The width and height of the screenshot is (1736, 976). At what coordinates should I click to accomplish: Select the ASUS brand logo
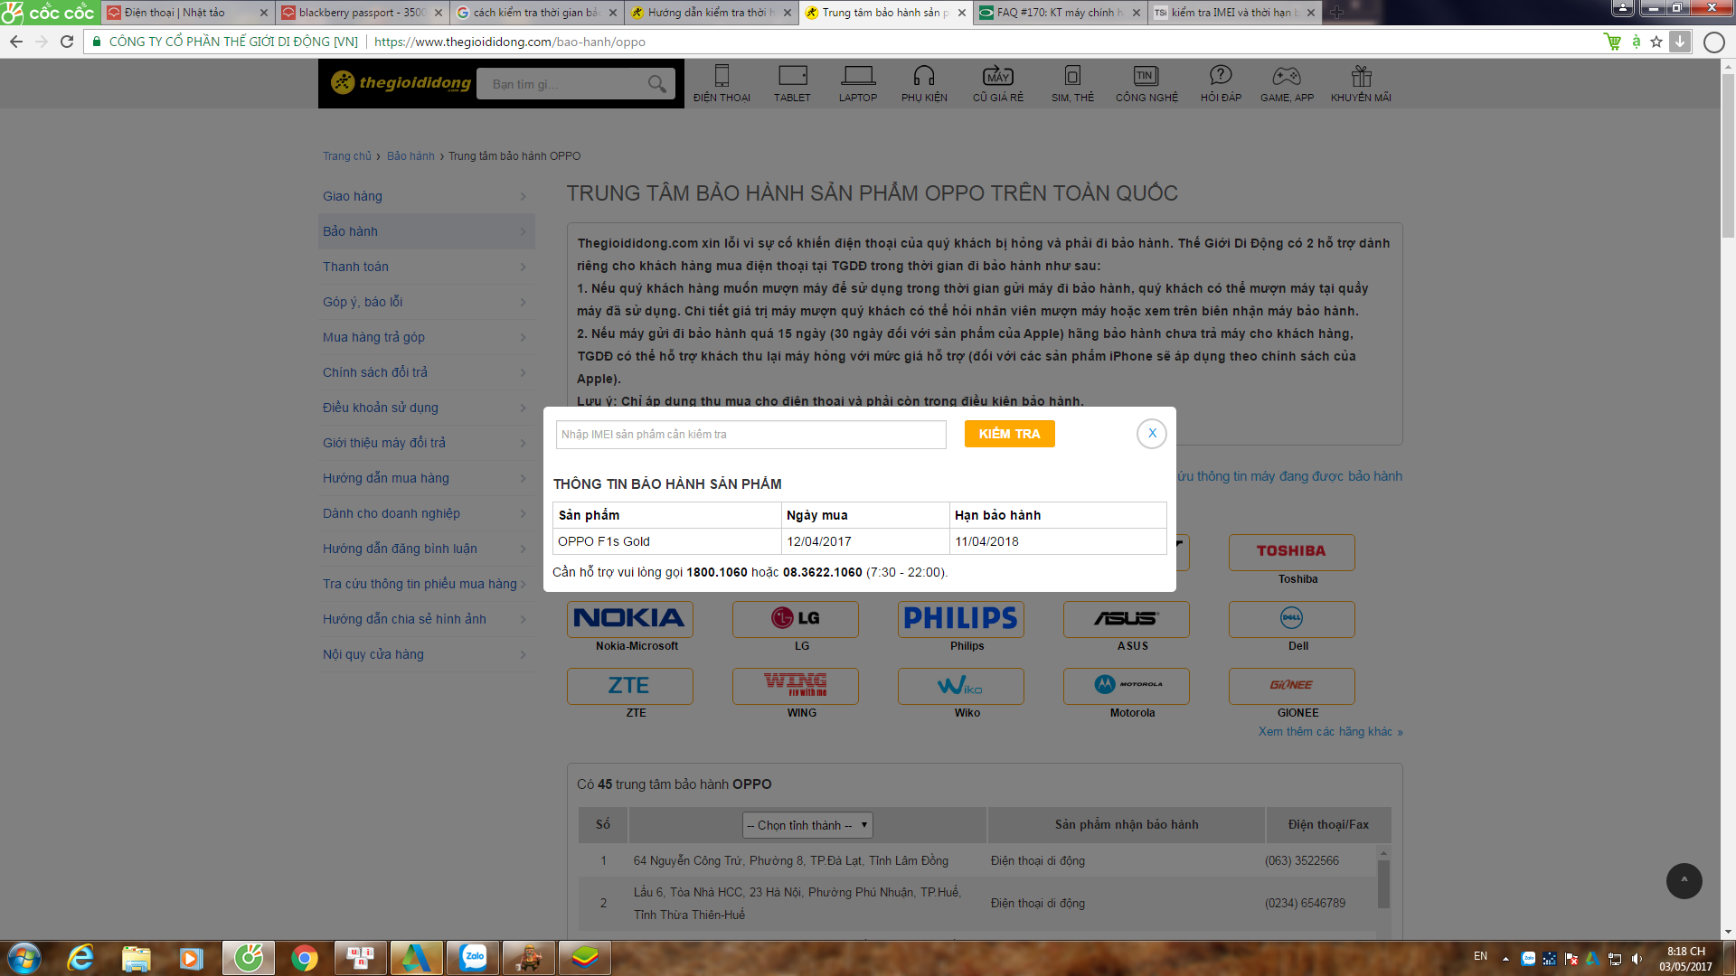[x=1127, y=619]
